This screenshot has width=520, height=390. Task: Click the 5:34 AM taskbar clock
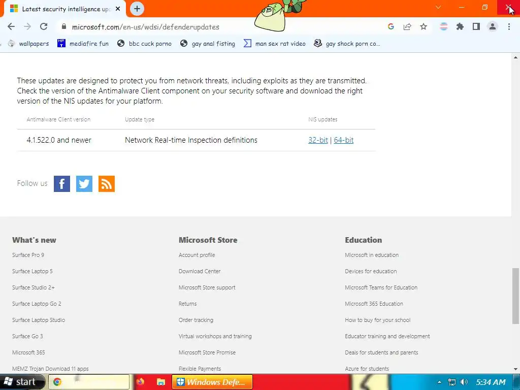pos(491,382)
